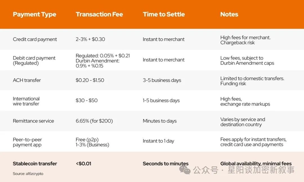Click the "3-5 business days" settle time

pyautogui.click(x=162, y=80)
